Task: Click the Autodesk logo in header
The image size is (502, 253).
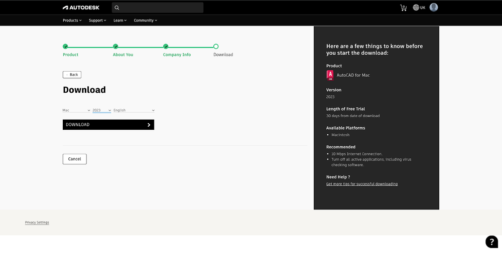Action: 81,8
